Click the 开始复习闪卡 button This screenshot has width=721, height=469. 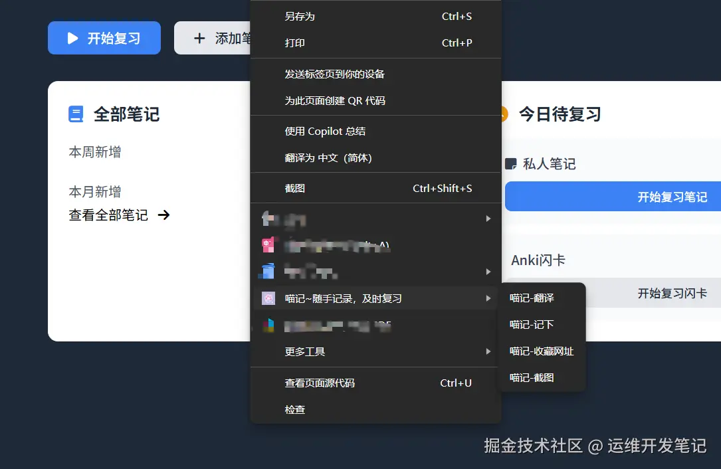click(653, 293)
